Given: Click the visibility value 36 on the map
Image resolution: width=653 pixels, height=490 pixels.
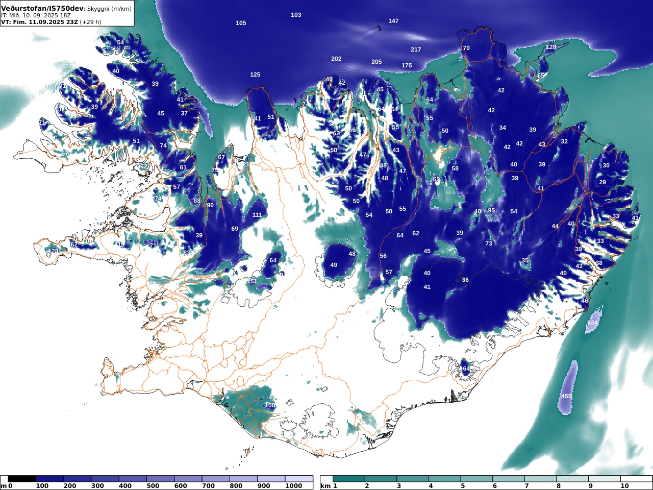Looking at the screenshot, I should point(465,280).
